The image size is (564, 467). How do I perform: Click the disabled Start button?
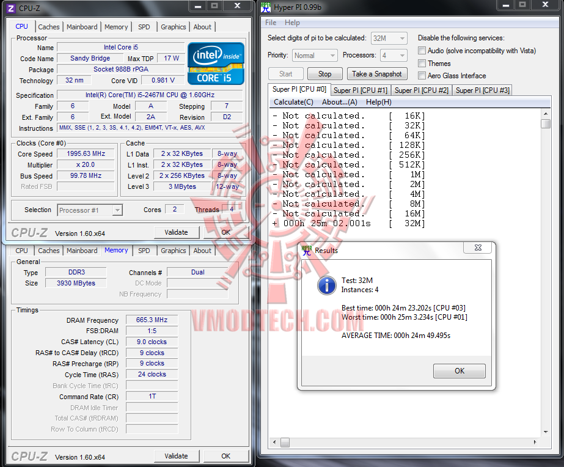(286, 74)
